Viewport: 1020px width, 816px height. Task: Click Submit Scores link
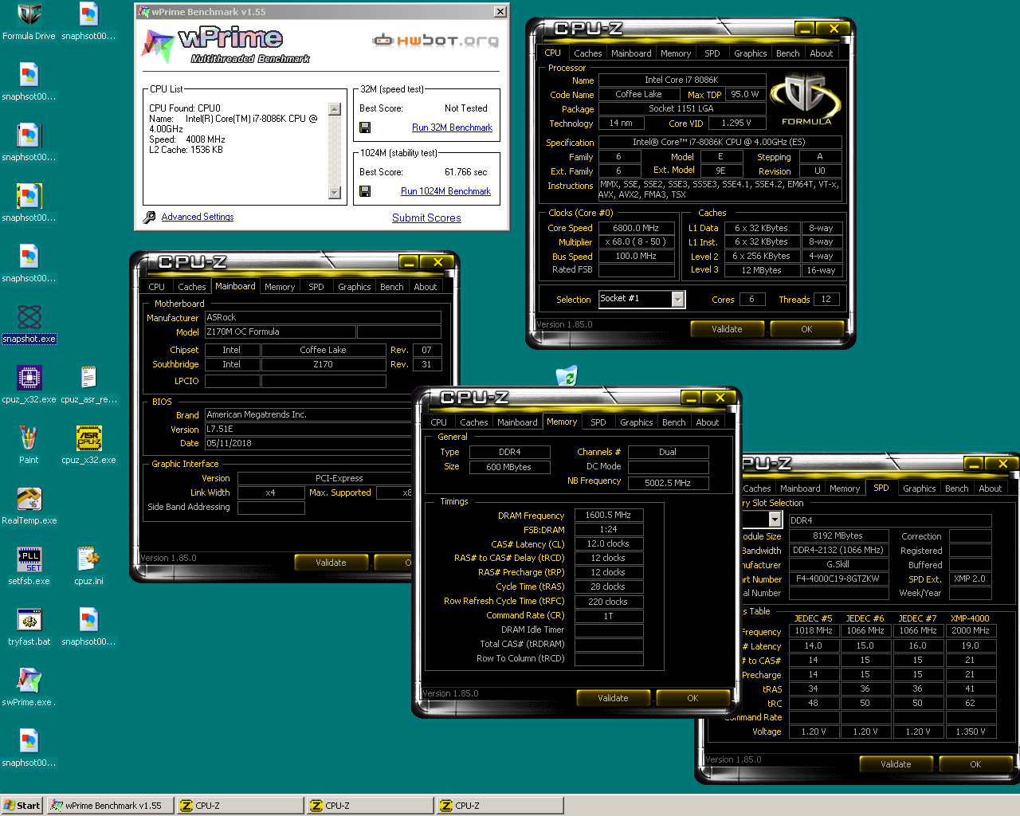click(x=426, y=218)
